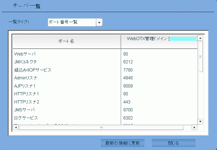Click the vertical scrollbar down arrow

pos(200,121)
